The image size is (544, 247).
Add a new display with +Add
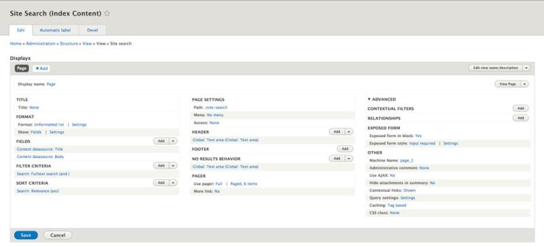click(x=41, y=69)
